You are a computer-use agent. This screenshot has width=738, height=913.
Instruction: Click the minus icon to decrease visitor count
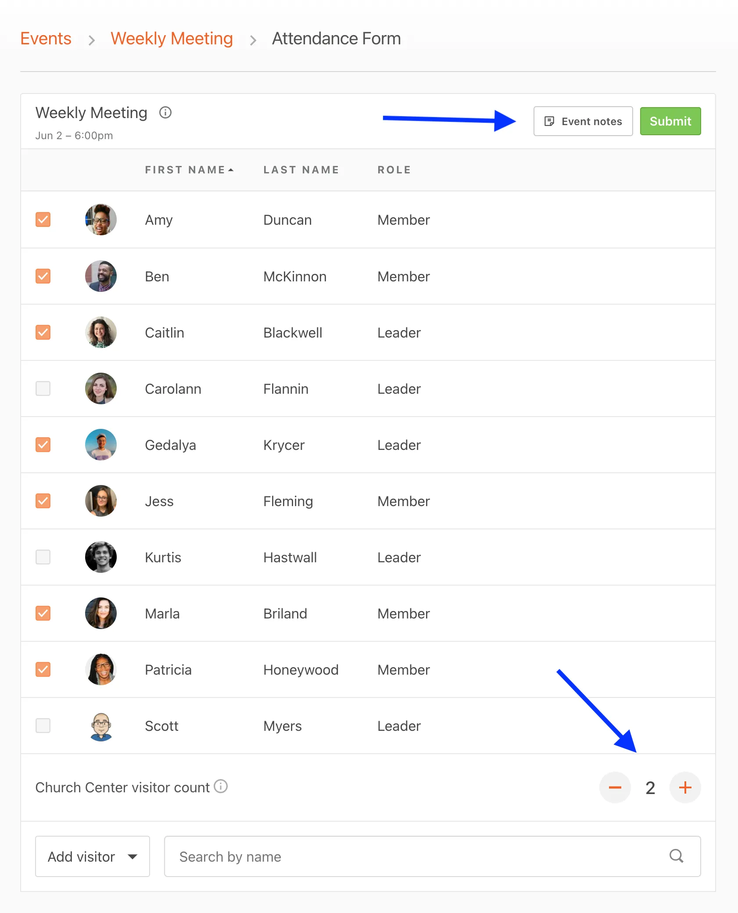click(x=615, y=787)
